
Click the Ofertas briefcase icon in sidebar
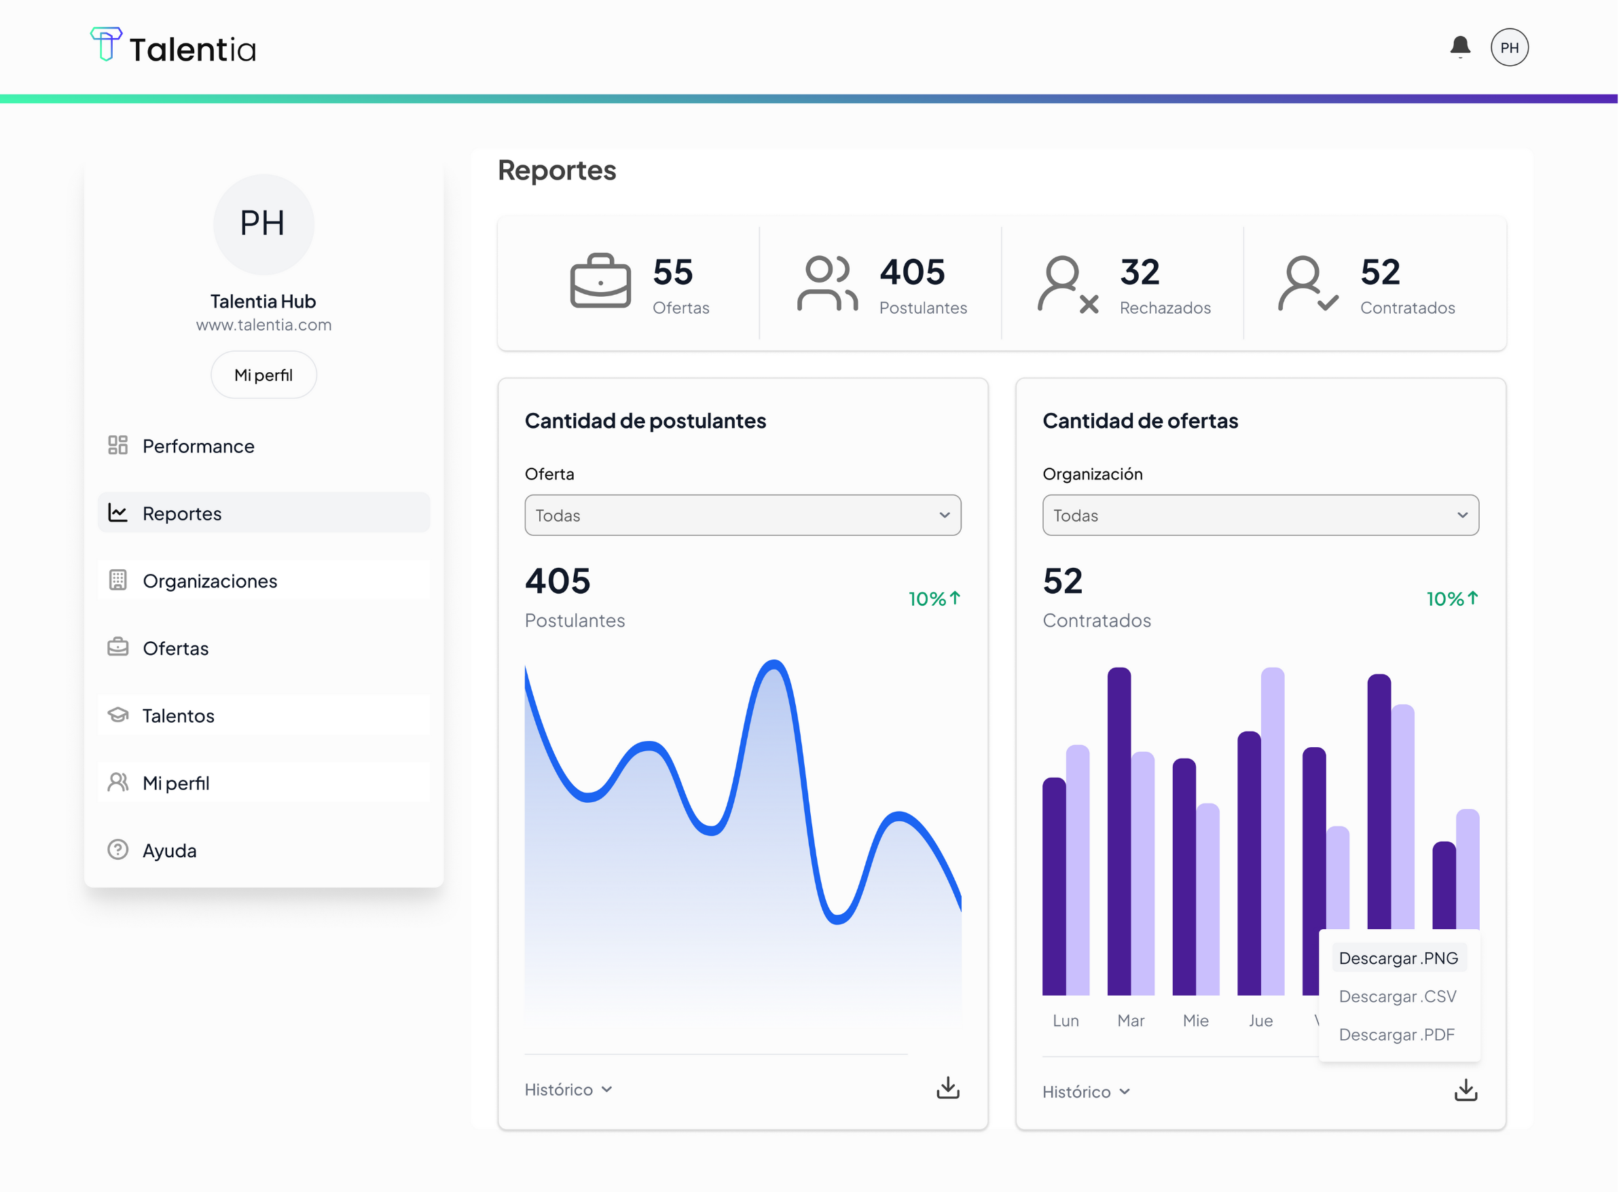click(117, 647)
